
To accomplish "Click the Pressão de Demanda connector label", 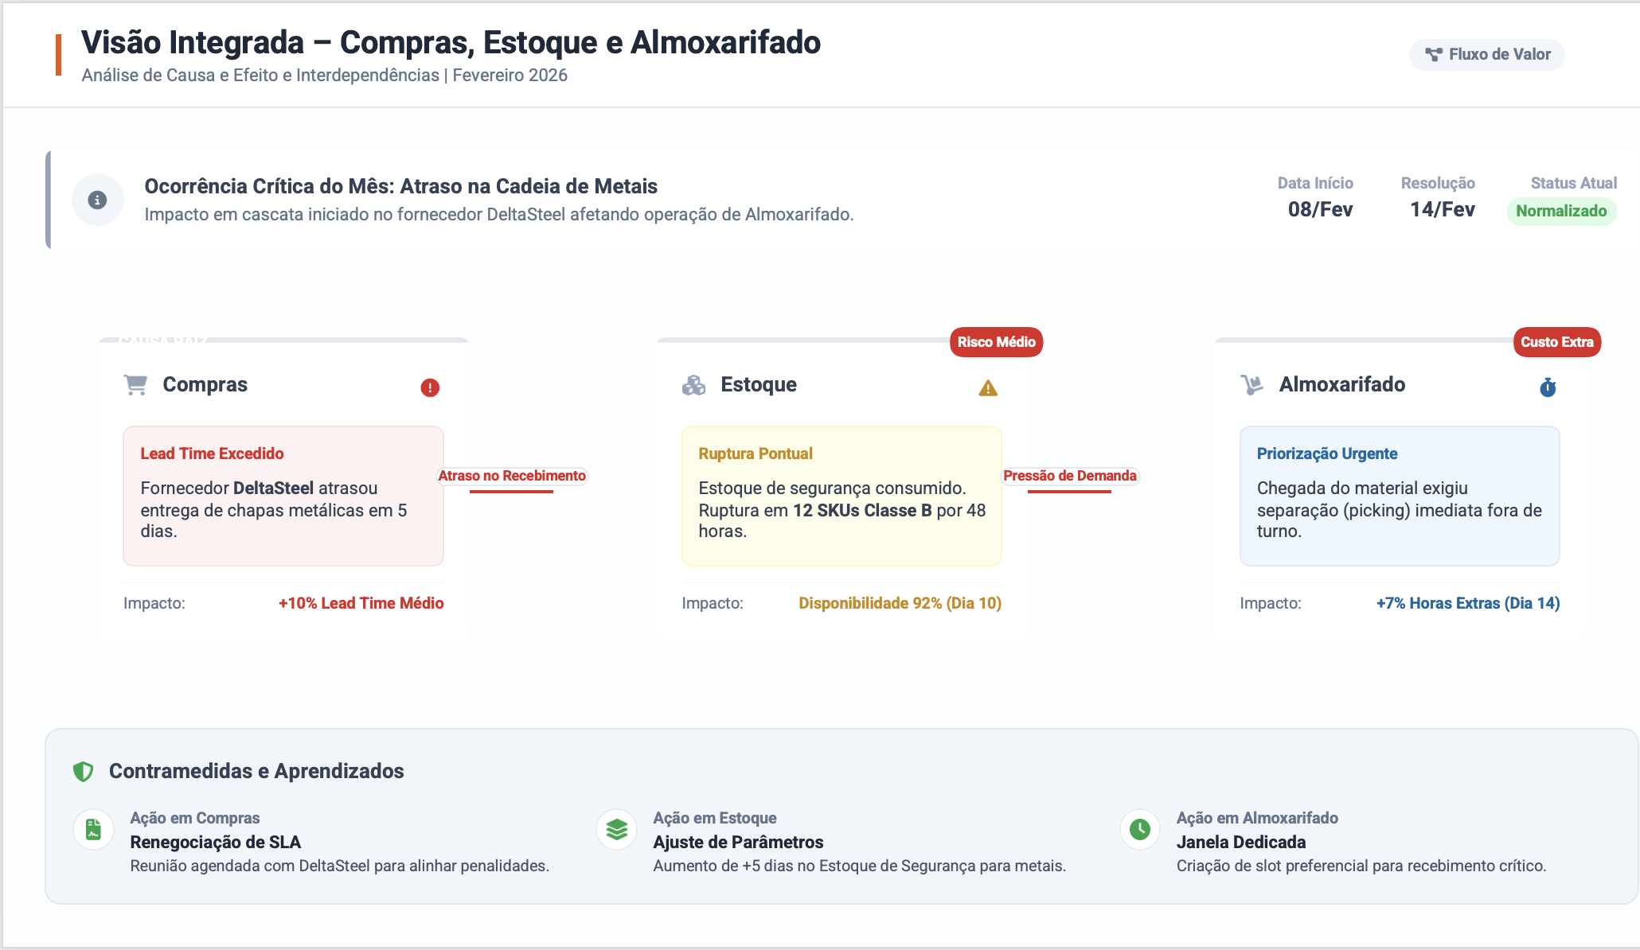I will pos(1070,476).
